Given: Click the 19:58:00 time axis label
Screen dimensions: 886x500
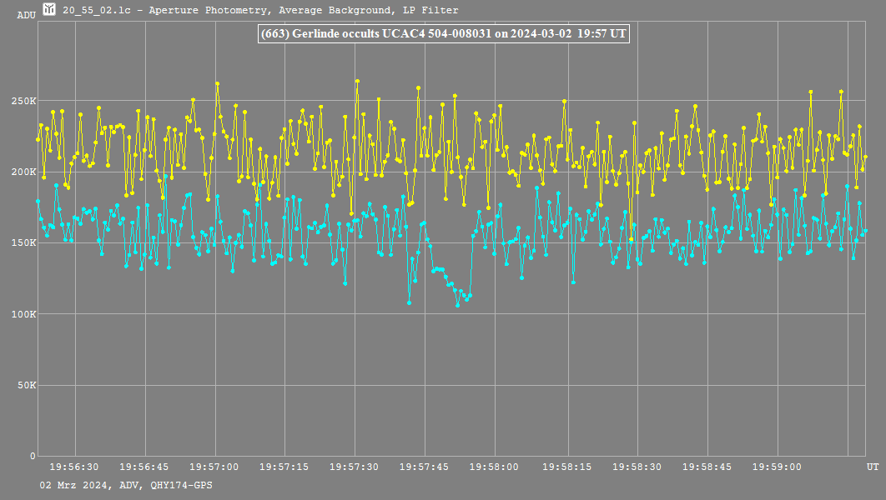Looking at the screenshot, I should tap(496, 467).
